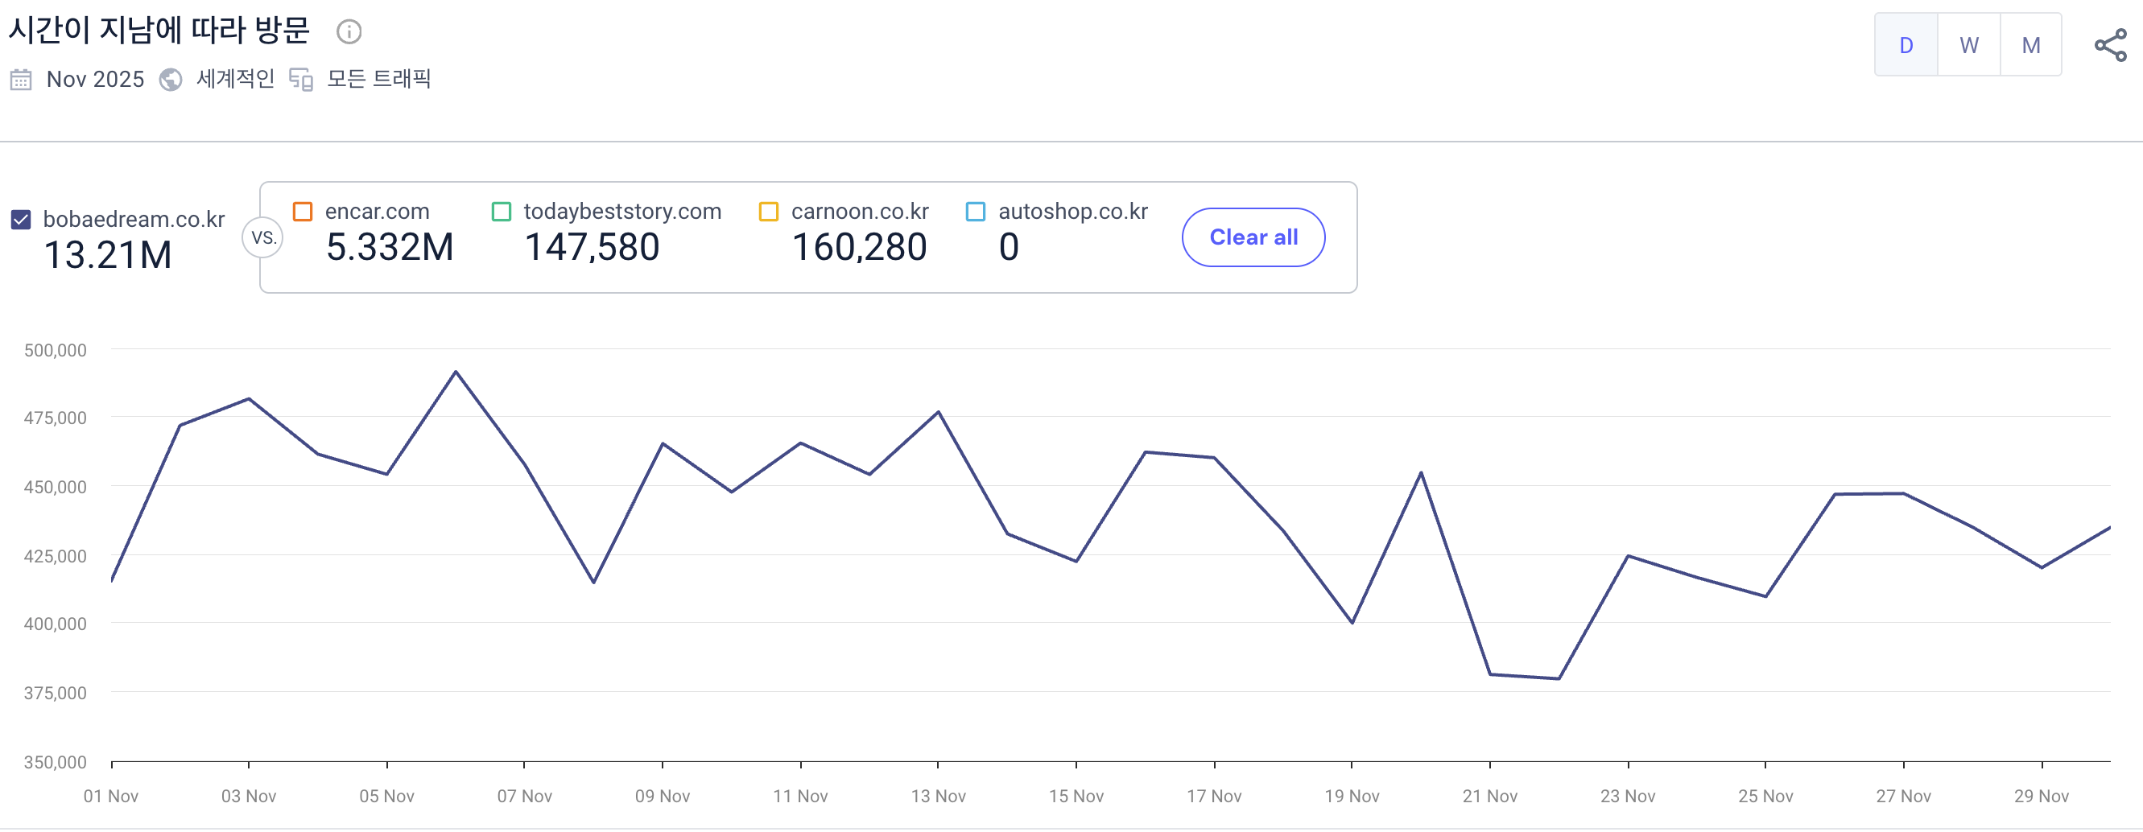Uncheck the bobaedream.co.kr checkbox
2143x832 pixels.
pos(21,220)
